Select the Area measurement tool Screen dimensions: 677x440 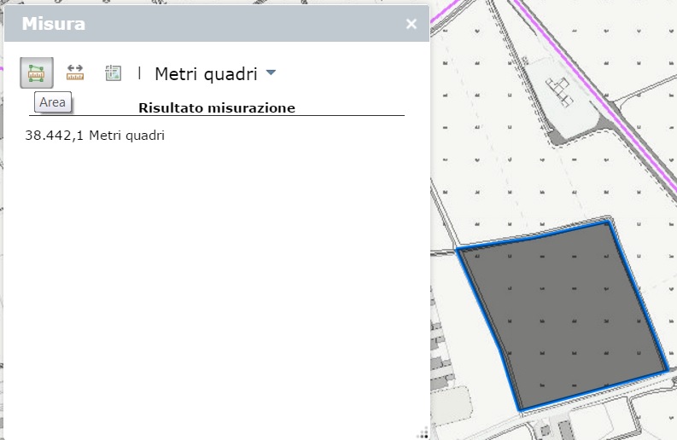(x=36, y=73)
